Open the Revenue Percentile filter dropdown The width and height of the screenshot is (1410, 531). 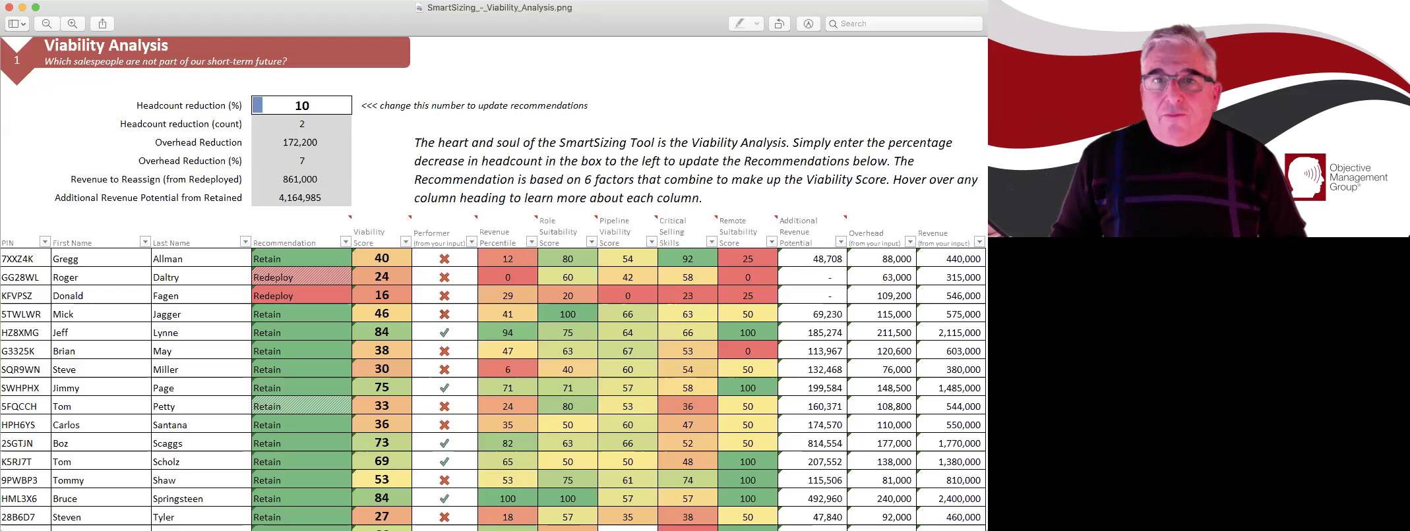click(x=532, y=242)
